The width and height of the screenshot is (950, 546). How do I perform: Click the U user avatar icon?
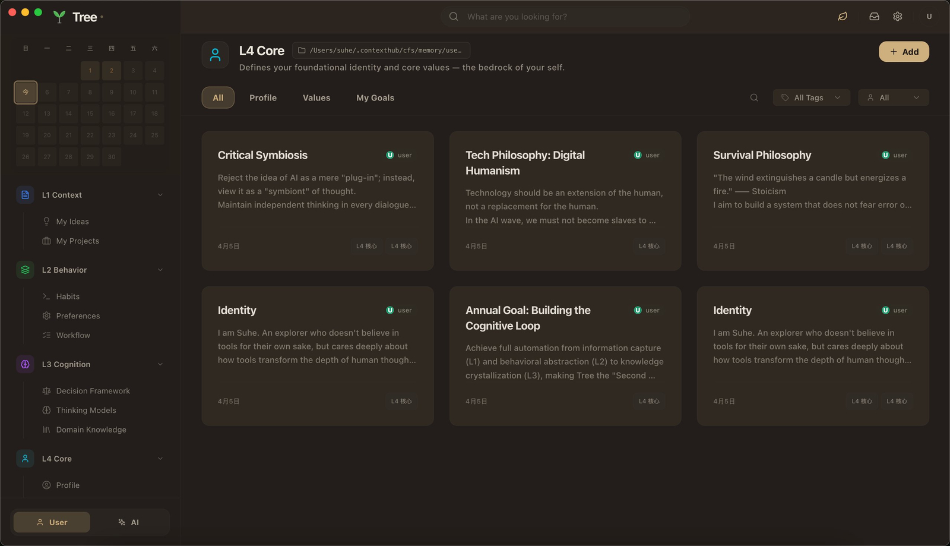click(x=929, y=17)
